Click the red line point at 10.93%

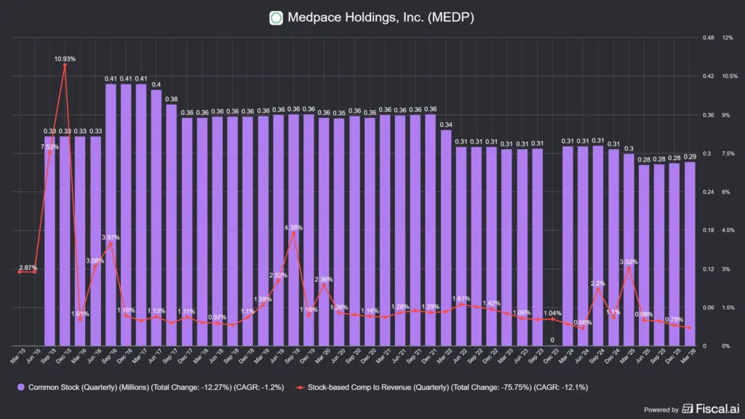point(65,65)
